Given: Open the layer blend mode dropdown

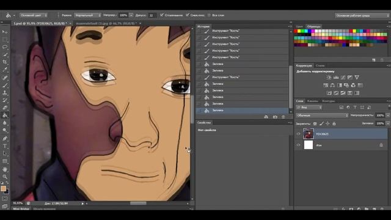Looking at the screenshot, I should (322, 116).
